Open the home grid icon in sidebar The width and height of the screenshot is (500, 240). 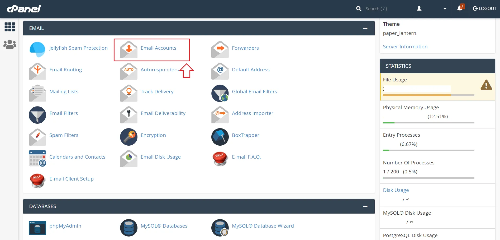point(10,27)
